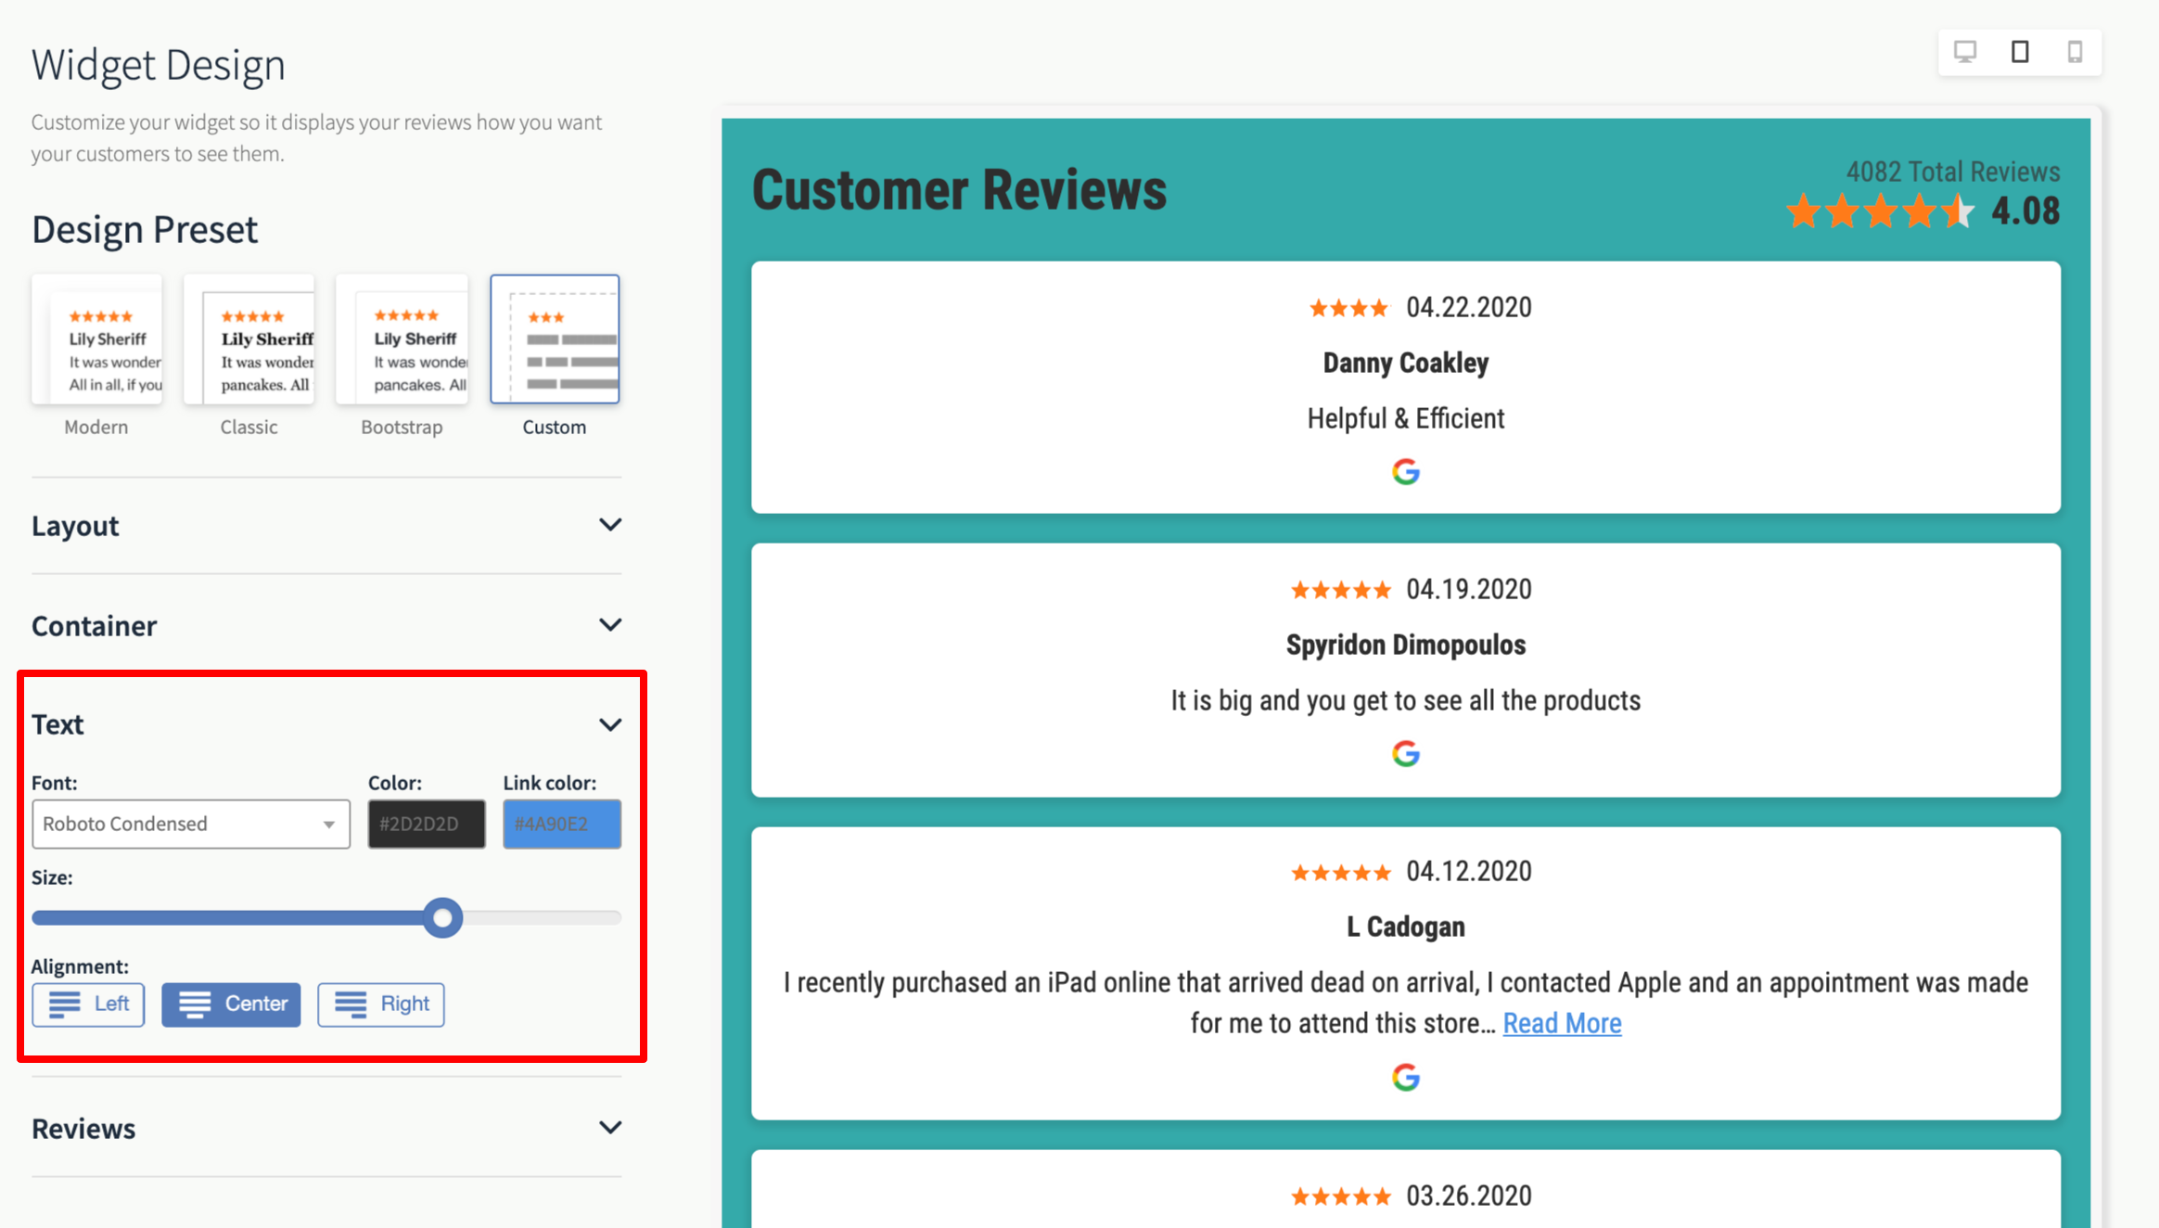Select the Bootstrap design preset

pos(402,339)
